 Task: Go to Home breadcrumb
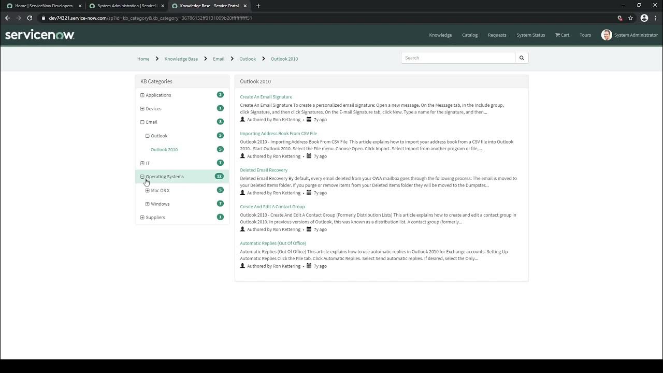click(x=143, y=59)
